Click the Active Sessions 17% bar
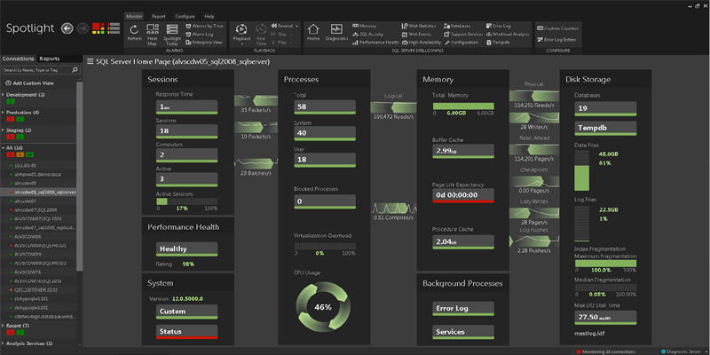The image size is (710, 355). 187,201
